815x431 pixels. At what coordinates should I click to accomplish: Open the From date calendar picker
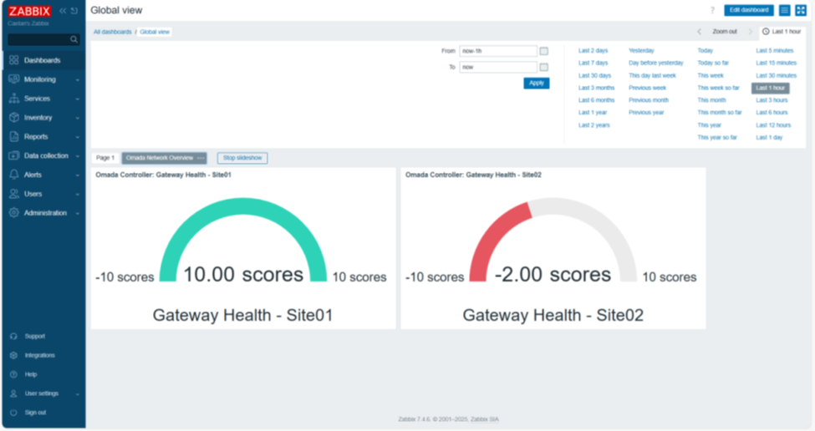click(x=543, y=51)
